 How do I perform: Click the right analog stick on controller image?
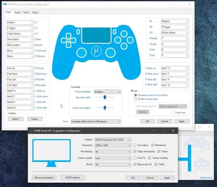[x=110, y=53]
